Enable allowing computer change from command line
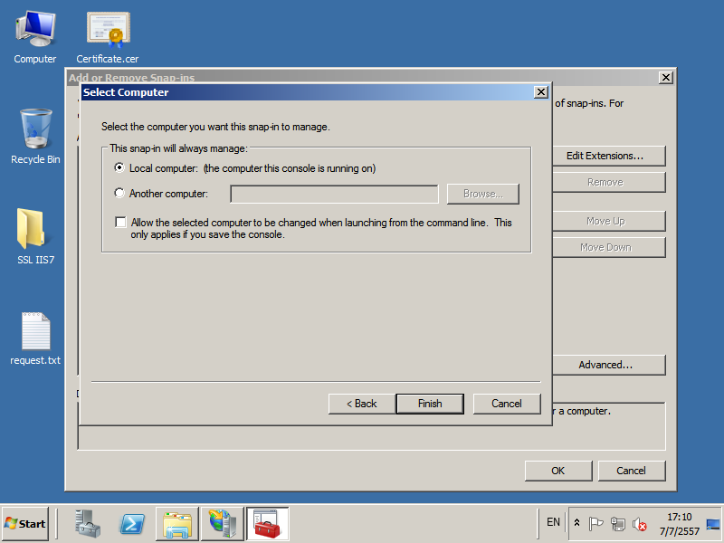The height and width of the screenshot is (543, 724). [120, 223]
